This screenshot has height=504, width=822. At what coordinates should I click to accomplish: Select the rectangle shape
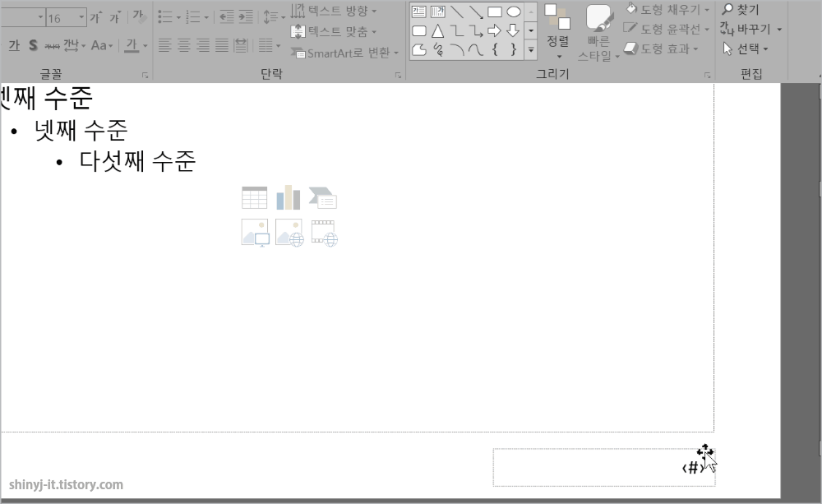[494, 12]
